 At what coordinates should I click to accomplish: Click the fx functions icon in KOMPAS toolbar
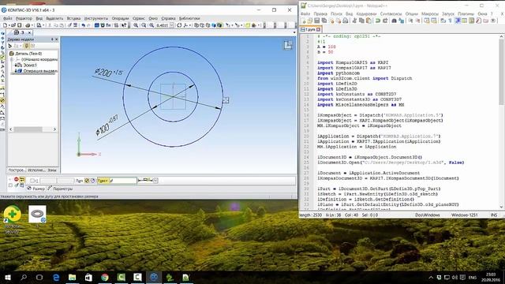pos(109,25)
